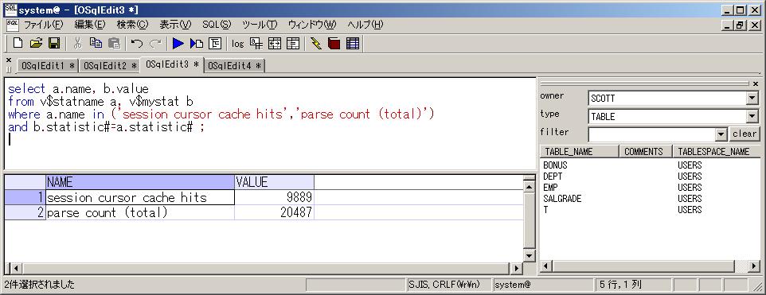Select the 'parse count (total)' cell
The width and height of the screenshot is (766, 295).
click(x=140, y=212)
